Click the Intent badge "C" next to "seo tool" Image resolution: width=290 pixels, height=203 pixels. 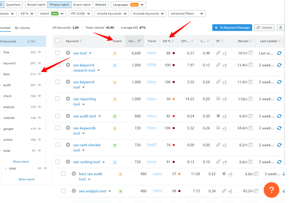(x=115, y=53)
